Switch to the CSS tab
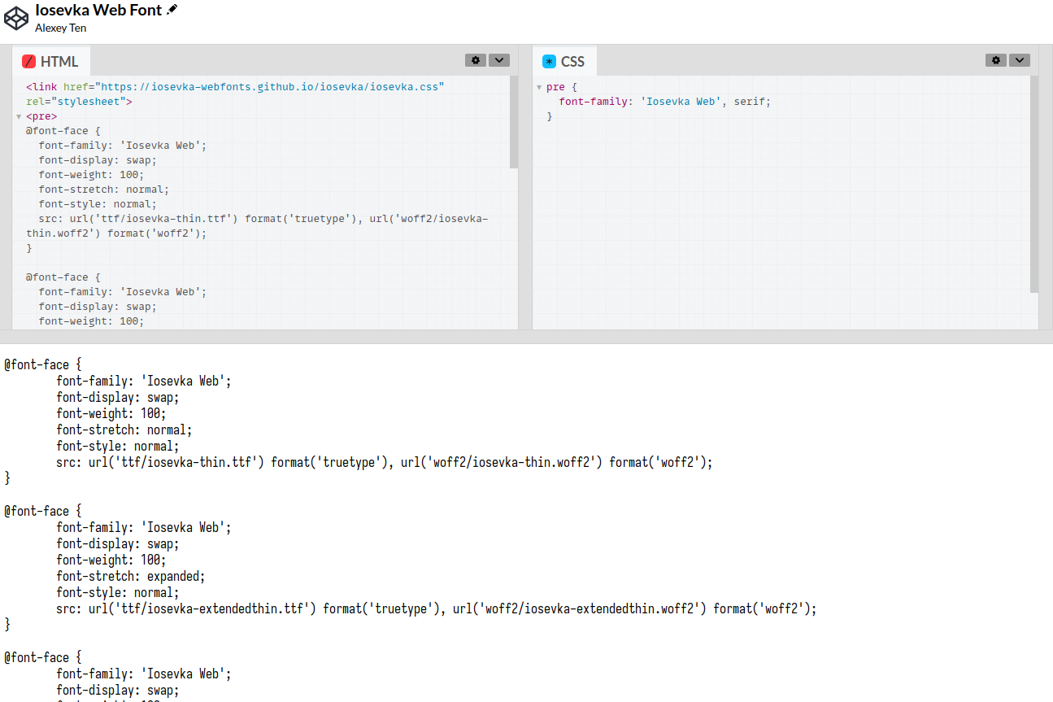1053x702 pixels. click(572, 60)
